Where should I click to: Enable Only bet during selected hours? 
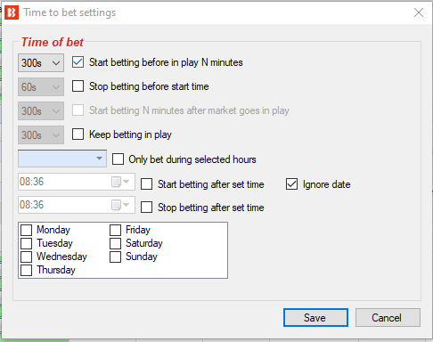118,159
